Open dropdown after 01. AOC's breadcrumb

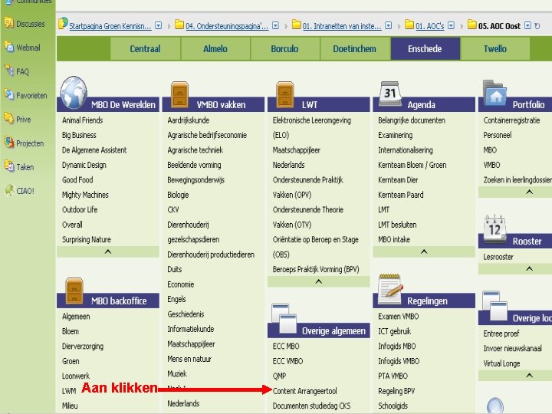(x=451, y=25)
